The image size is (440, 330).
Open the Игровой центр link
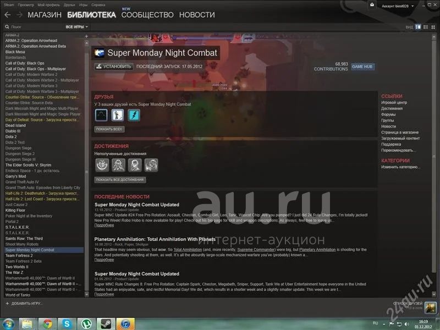pyautogui.click(x=394, y=102)
